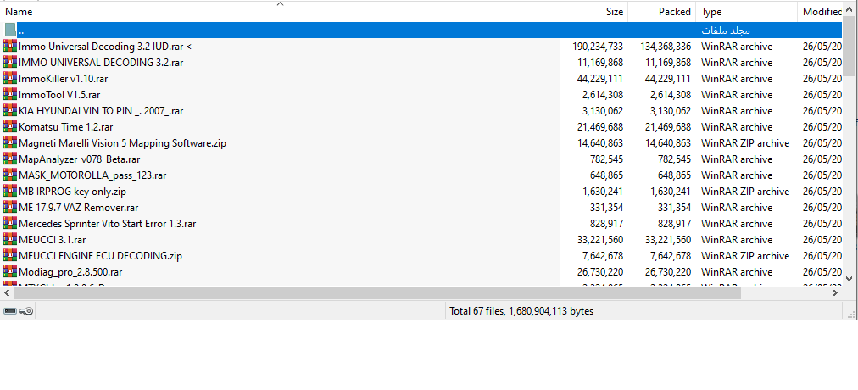Click the archive icon for KIA HYUNDAI VIN TO PIN
Image resolution: width=858 pixels, height=390 pixels.
coord(10,110)
